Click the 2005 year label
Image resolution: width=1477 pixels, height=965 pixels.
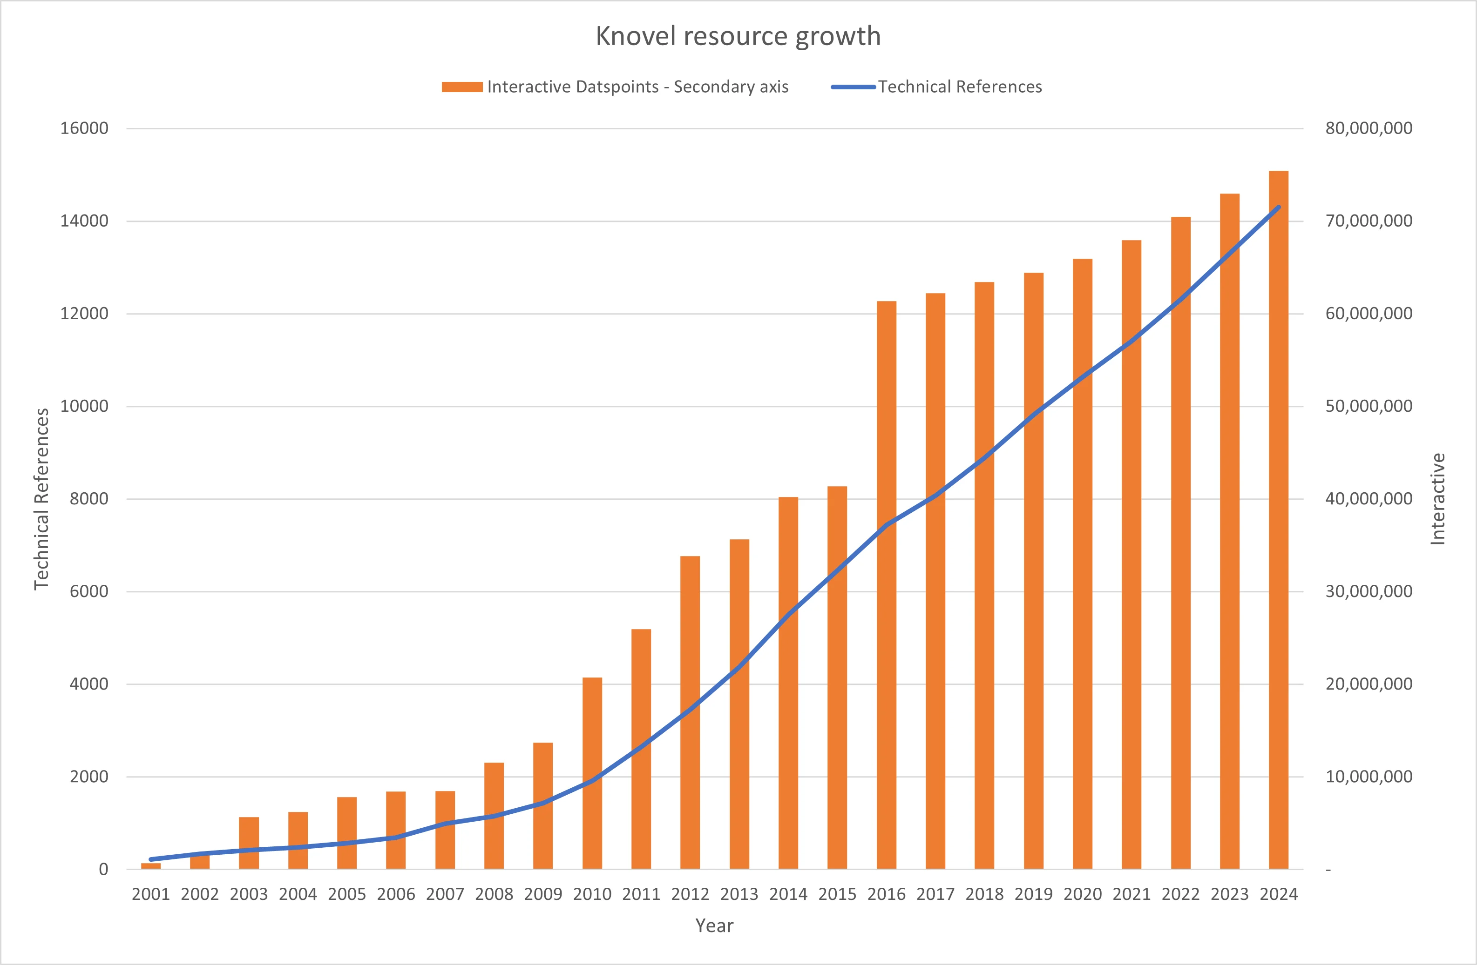347,894
